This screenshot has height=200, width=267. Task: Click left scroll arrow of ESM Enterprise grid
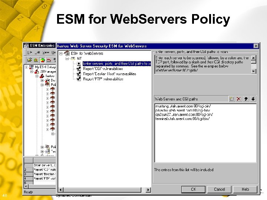coord(26,186)
